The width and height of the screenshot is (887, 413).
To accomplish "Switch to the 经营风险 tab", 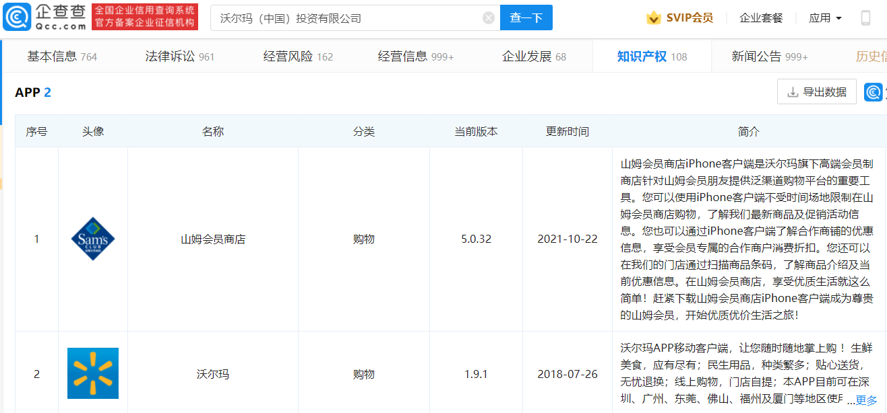I will [298, 57].
